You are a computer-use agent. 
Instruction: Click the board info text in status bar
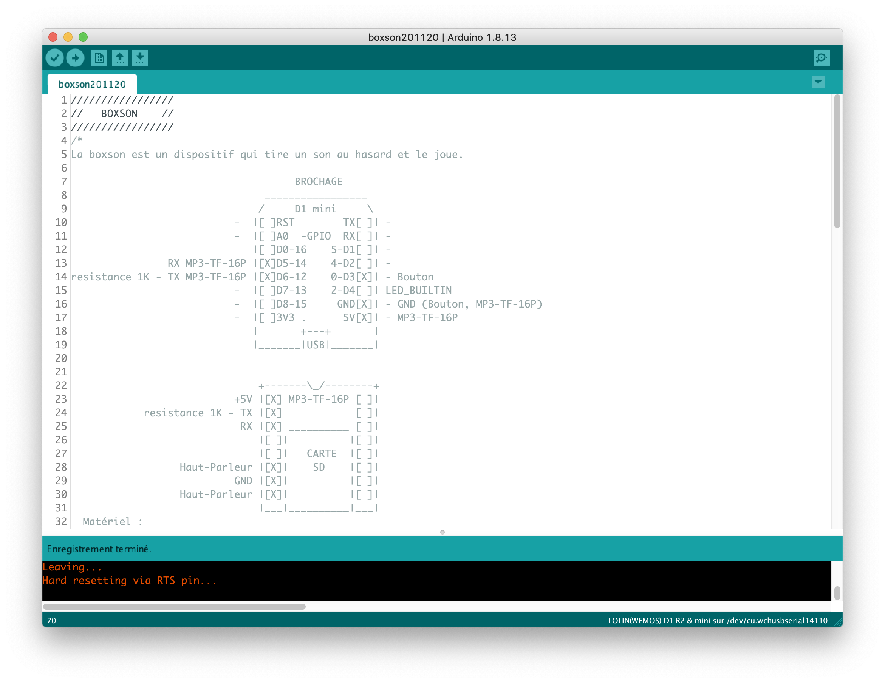[717, 621]
